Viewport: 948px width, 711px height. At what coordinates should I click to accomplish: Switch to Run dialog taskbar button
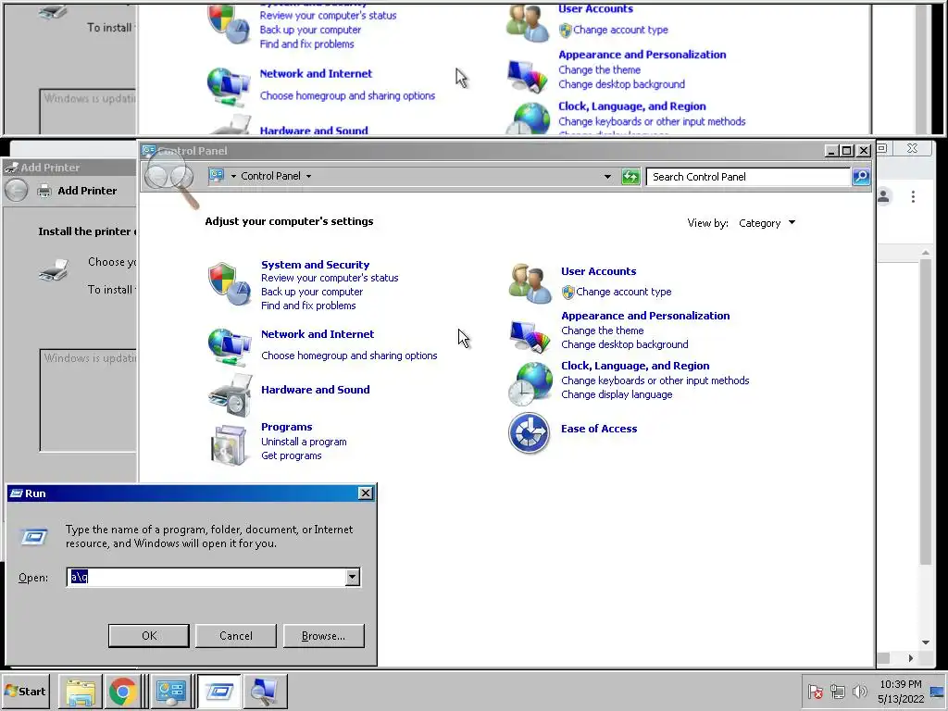point(218,692)
